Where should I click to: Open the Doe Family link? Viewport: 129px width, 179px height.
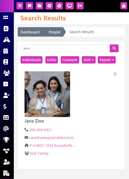[x=39, y=153]
